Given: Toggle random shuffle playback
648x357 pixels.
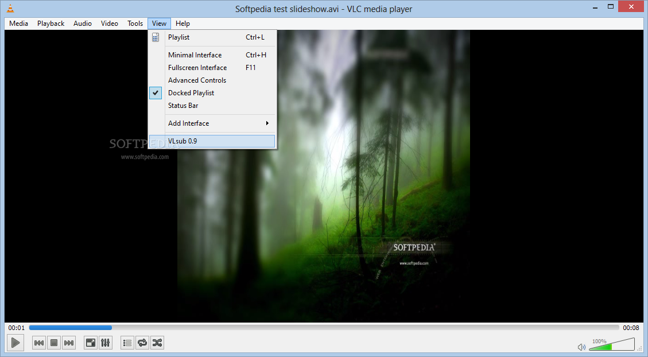Looking at the screenshot, I should 157,343.
